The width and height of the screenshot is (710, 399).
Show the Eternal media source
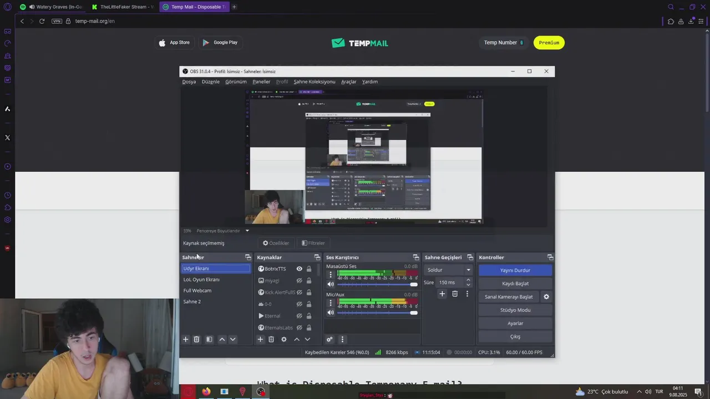pyautogui.click(x=300, y=316)
